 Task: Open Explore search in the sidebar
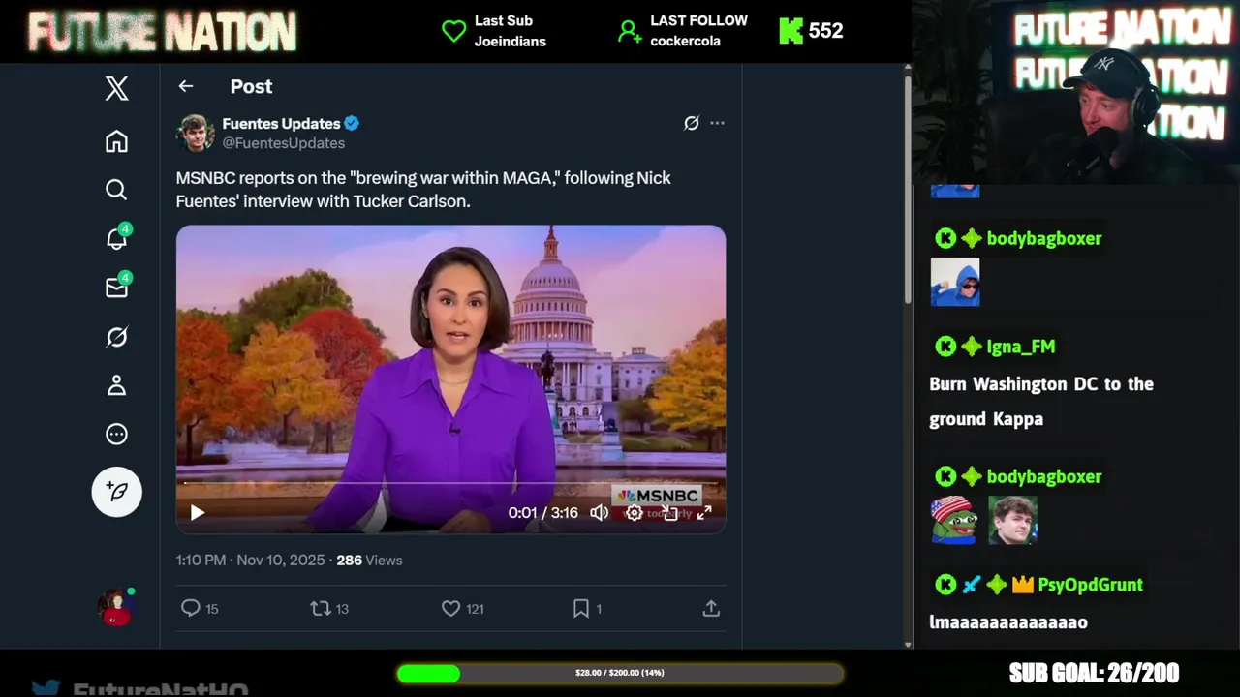tap(116, 190)
